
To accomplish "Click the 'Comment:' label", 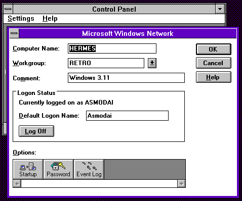I will pyautogui.click(x=26, y=78).
